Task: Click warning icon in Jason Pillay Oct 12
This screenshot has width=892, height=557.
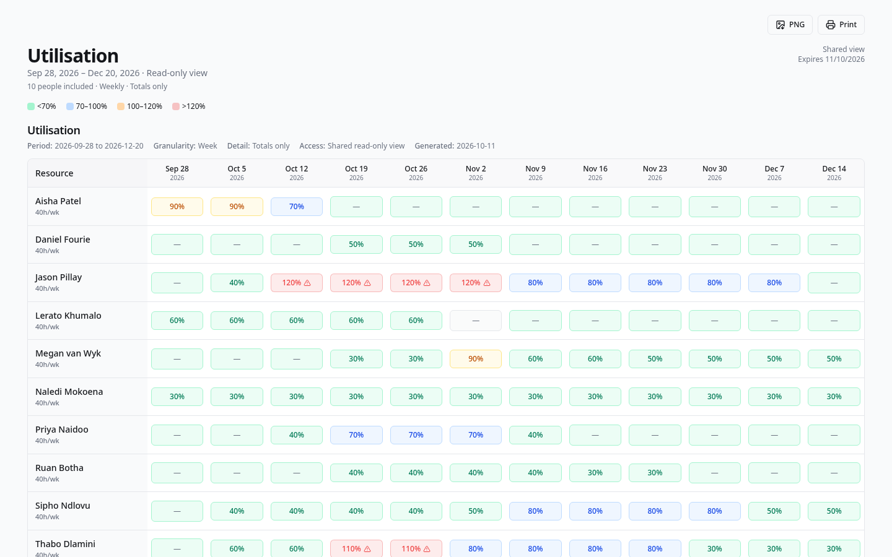Action: tap(307, 283)
